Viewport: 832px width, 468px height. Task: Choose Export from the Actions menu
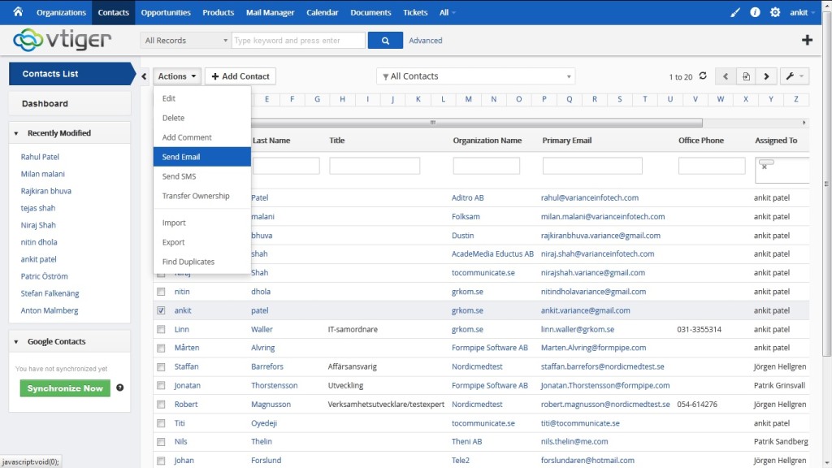click(x=202, y=242)
